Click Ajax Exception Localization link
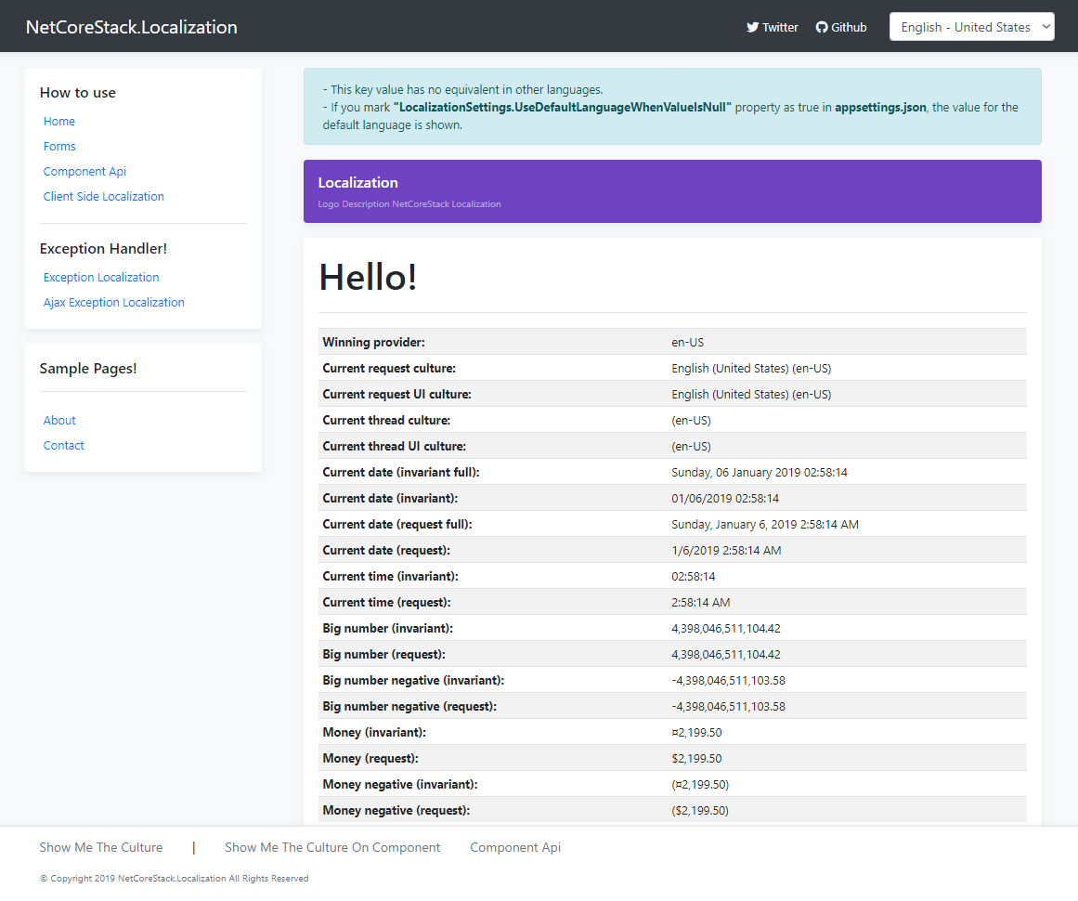 [114, 303]
